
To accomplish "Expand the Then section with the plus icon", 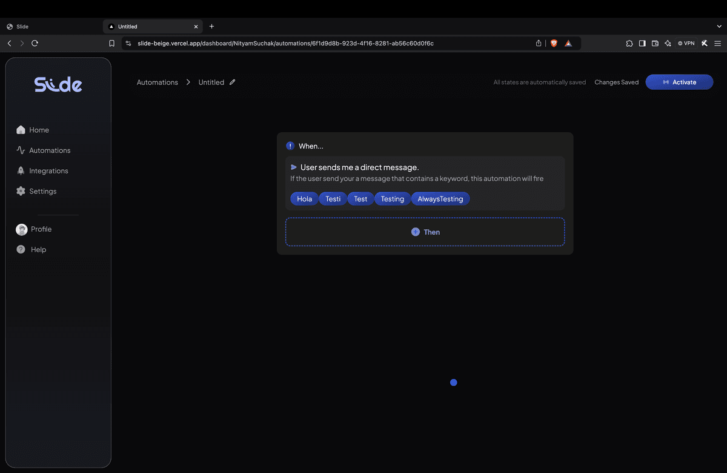I will [416, 232].
